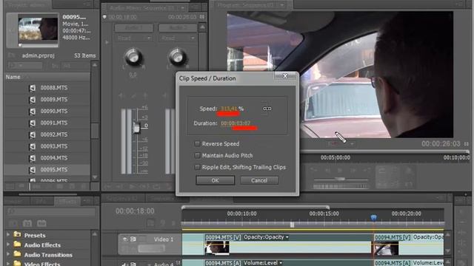Click the accelerated effects filter icon
This screenshot has width=474, height=266.
[13, 223]
